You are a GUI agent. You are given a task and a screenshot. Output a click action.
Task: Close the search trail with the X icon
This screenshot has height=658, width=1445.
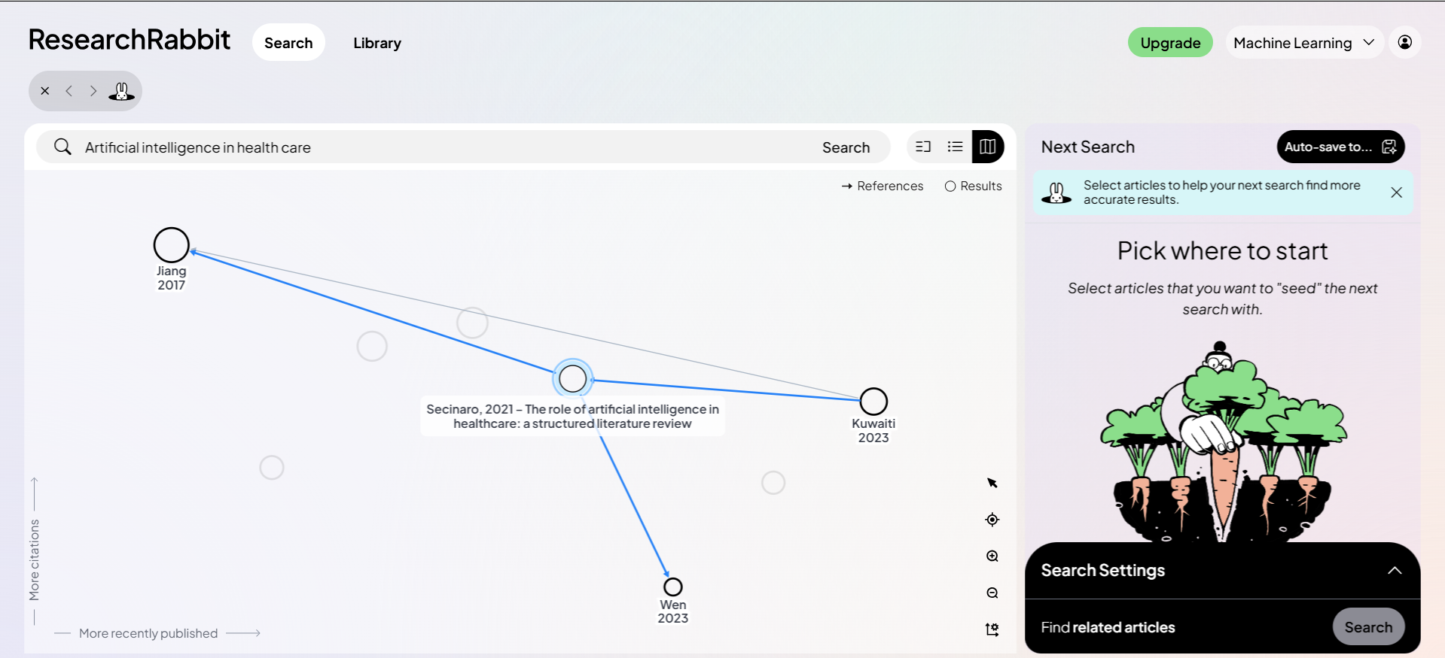pyautogui.click(x=45, y=91)
